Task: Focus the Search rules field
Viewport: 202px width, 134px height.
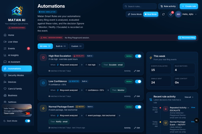Action: click(x=140, y=6)
